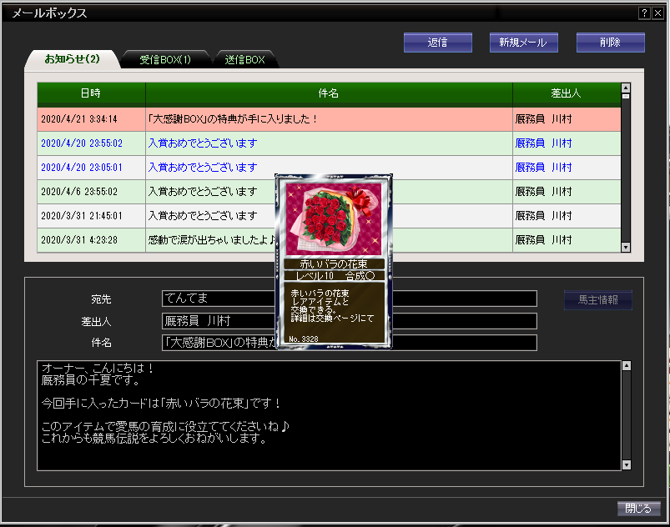Open mail dated 2020/4/20 23:55:02
The image size is (670, 527).
329,143
